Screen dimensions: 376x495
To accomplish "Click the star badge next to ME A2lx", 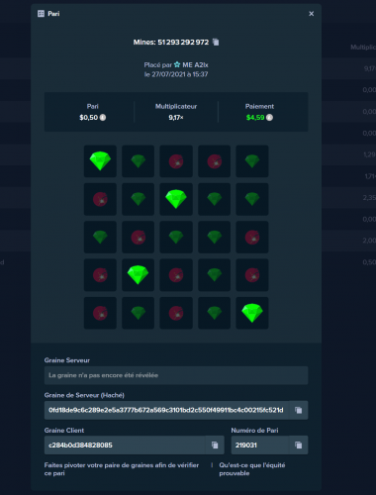I will [177, 64].
